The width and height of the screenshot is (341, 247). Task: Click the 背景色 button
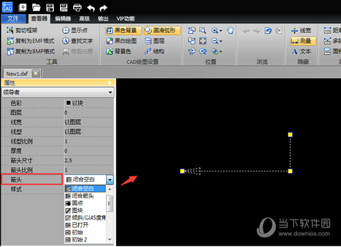[119, 52]
